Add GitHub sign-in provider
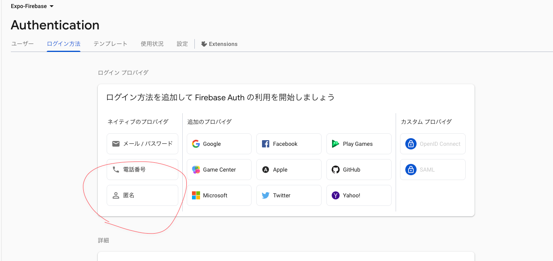 click(x=359, y=170)
